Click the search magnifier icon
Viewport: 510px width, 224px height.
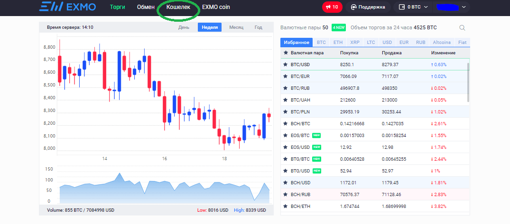462,28
